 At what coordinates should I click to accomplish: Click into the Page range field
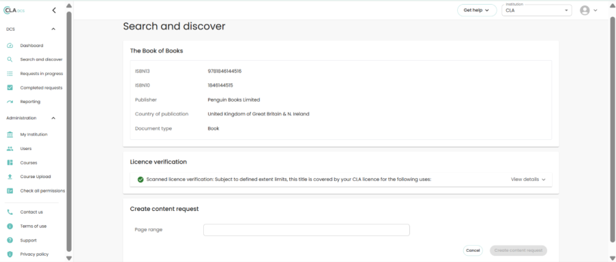tap(306, 230)
